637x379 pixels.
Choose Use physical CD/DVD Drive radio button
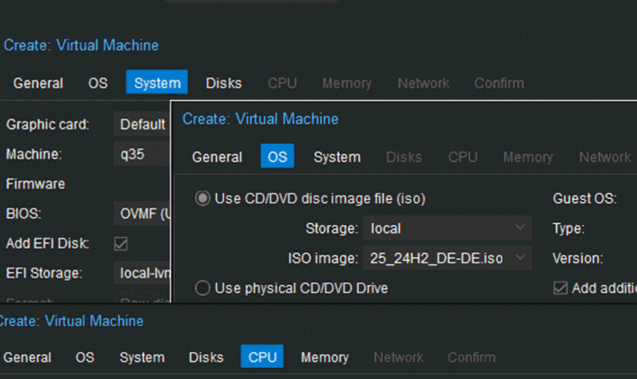click(x=202, y=289)
